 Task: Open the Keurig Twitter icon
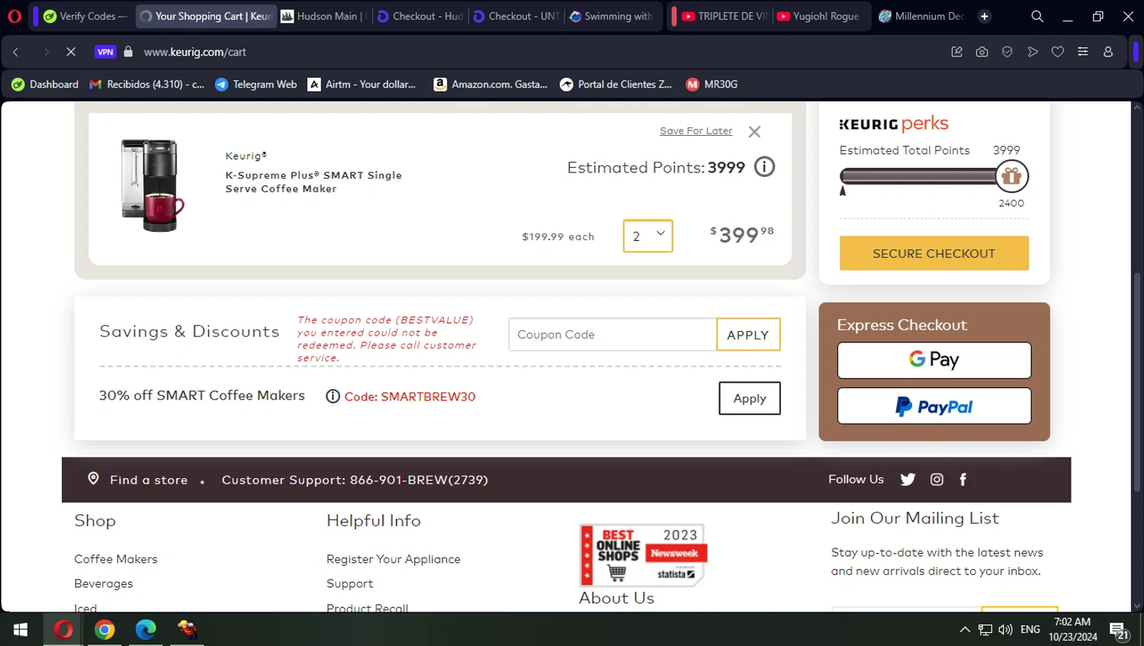908,480
